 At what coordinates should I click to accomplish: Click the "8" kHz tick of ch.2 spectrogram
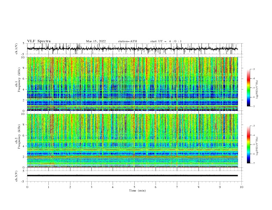[24, 125]
